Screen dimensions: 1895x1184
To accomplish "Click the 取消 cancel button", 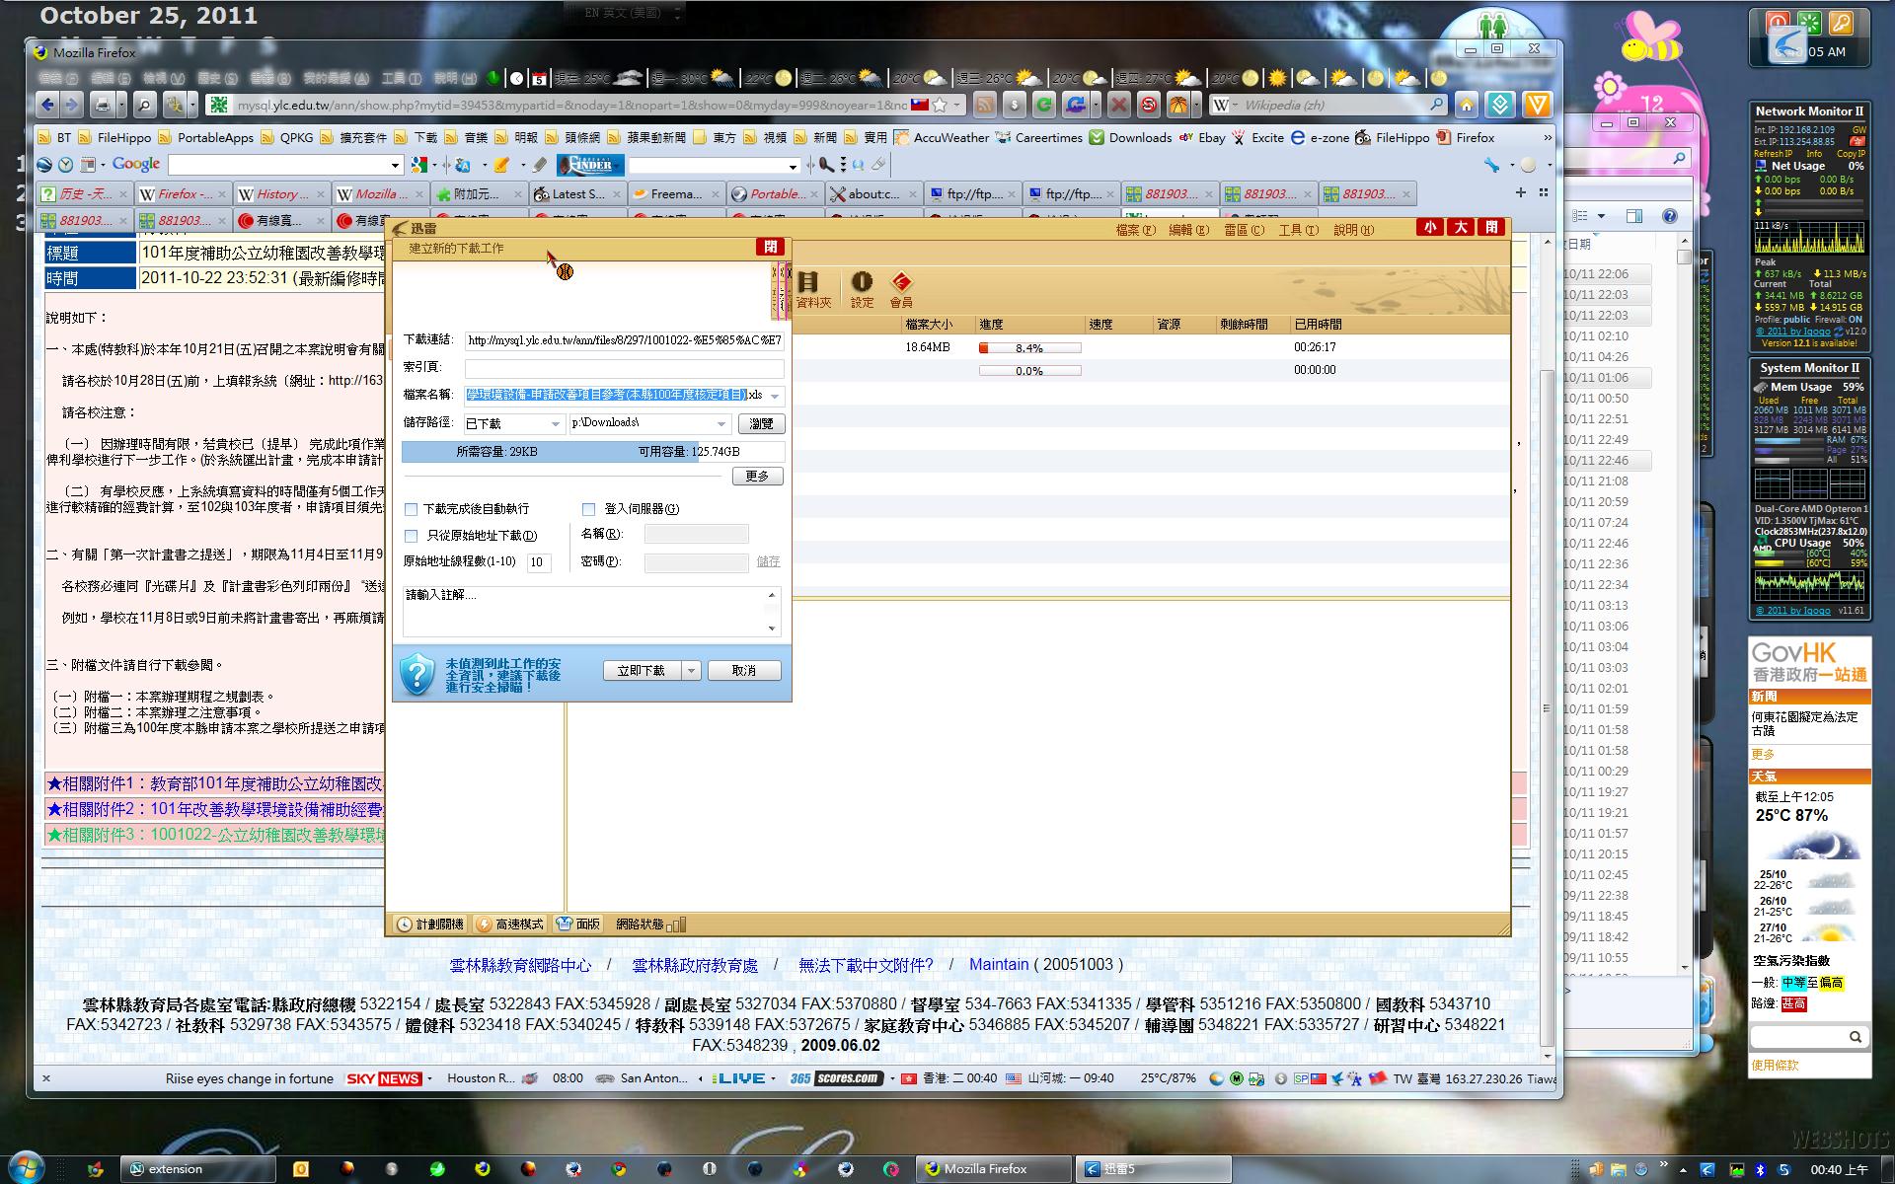I will [744, 671].
